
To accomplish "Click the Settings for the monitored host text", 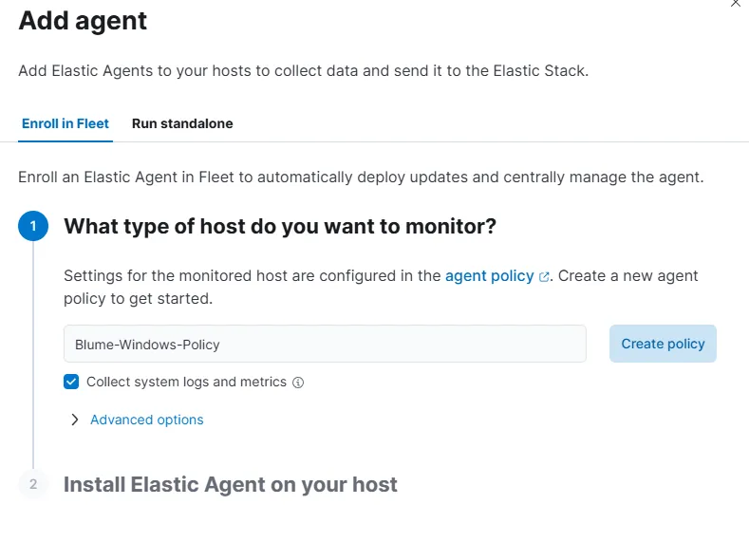I will pyautogui.click(x=253, y=275).
